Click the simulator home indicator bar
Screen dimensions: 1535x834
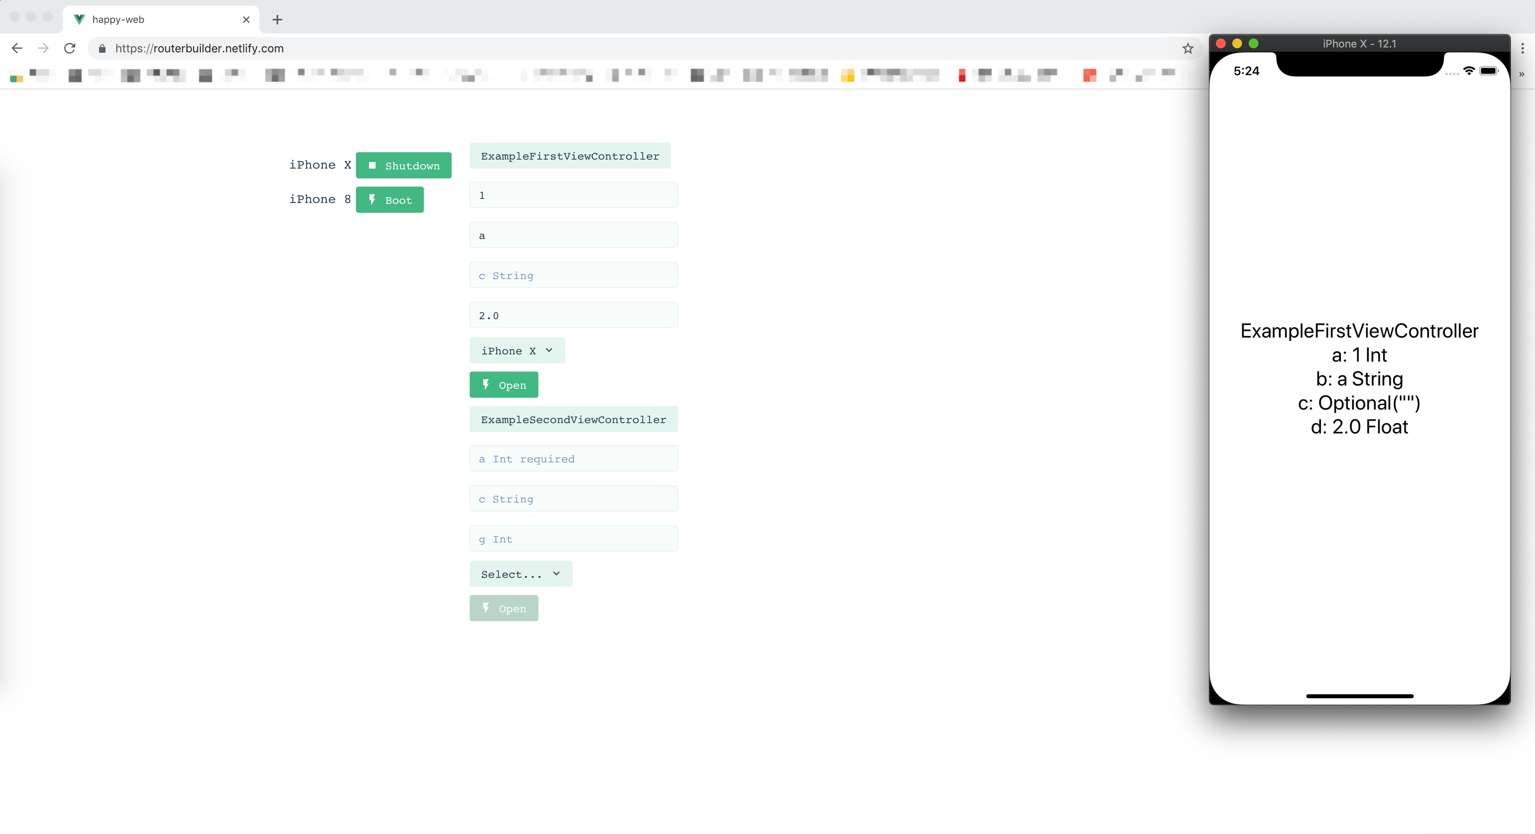pyautogui.click(x=1359, y=696)
